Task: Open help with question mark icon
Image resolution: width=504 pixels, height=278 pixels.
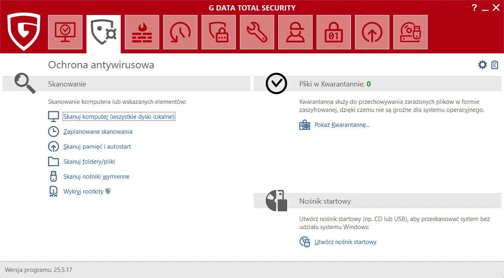Action: coord(474,7)
